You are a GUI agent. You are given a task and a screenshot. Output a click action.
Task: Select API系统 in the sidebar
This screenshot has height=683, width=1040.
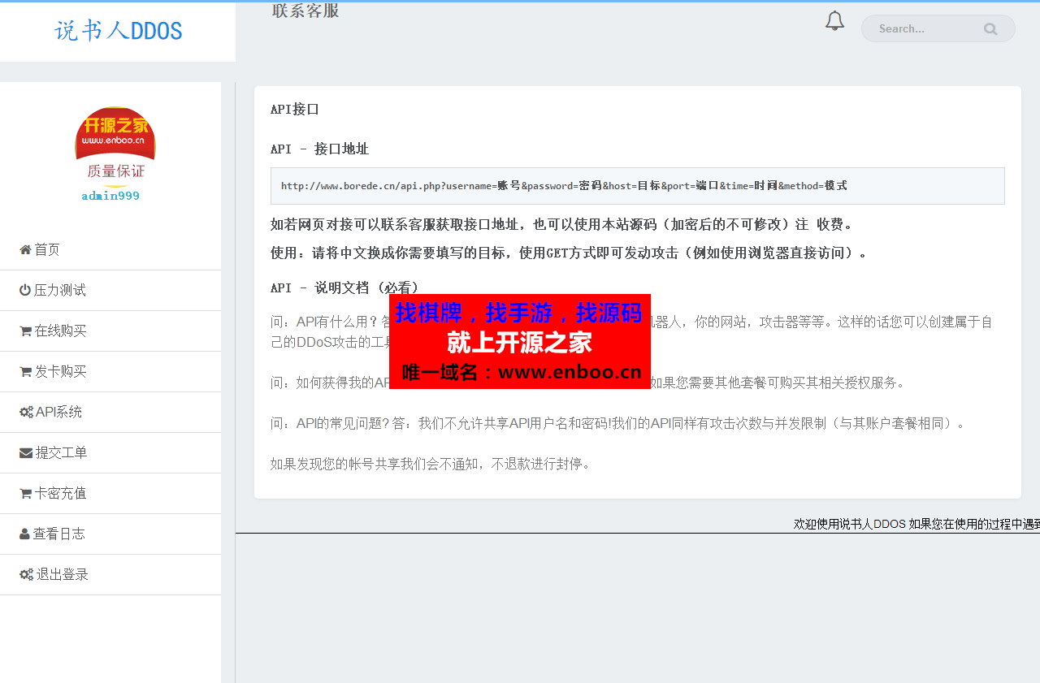click(x=110, y=413)
